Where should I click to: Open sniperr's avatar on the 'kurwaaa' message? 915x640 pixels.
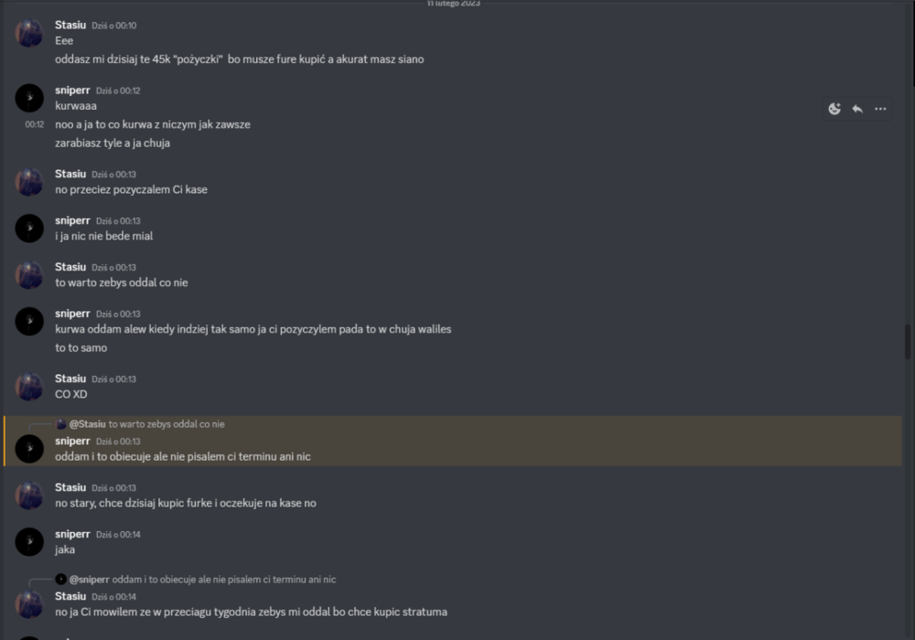click(29, 98)
